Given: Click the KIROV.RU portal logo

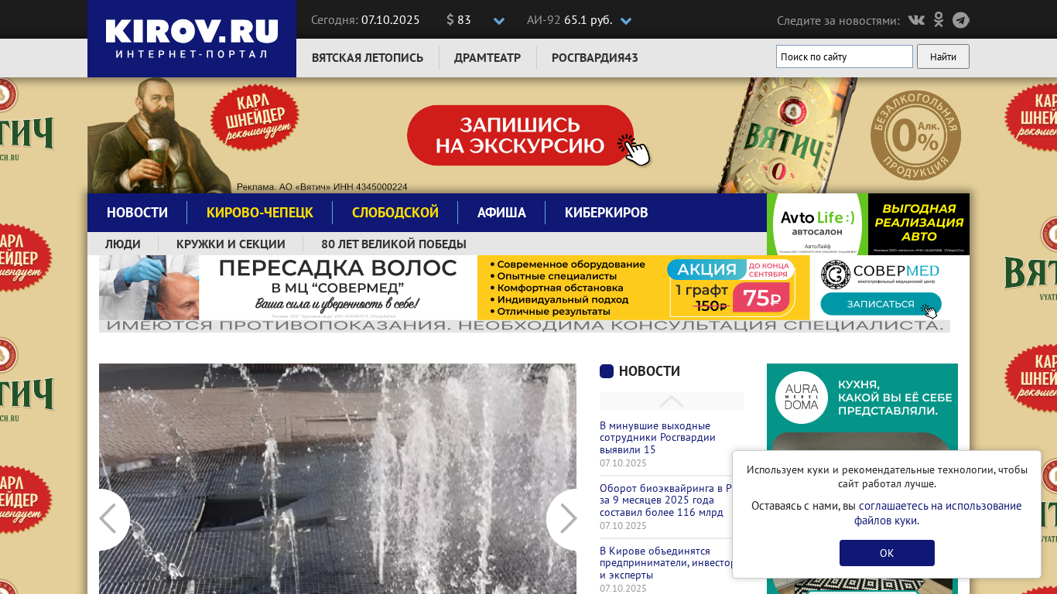Looking at the screenshot, I should (x=192, y=39).
